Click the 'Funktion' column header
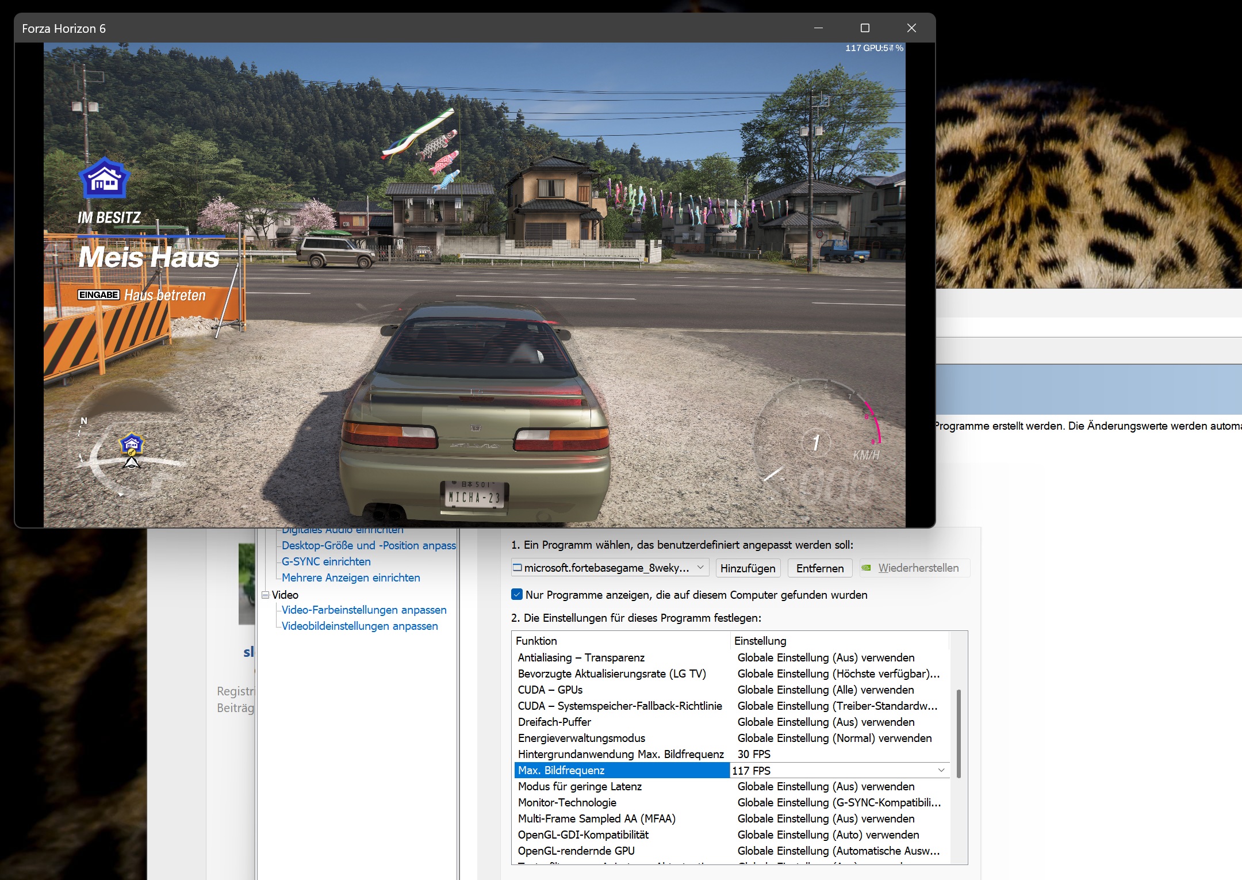This screenshot has width=1242, height=880. (622, 641)
